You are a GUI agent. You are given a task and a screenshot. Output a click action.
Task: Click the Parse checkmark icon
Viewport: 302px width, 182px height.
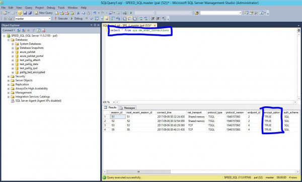pyautogui.click(x=92, y=19)
